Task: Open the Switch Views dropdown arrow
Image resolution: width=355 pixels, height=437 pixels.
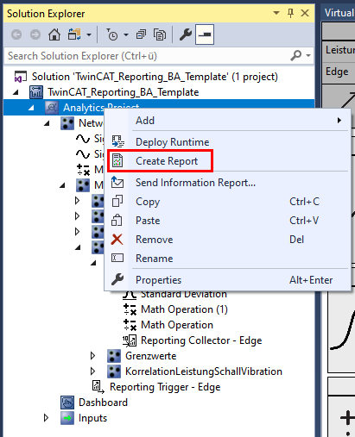Action: coord(89,35)
